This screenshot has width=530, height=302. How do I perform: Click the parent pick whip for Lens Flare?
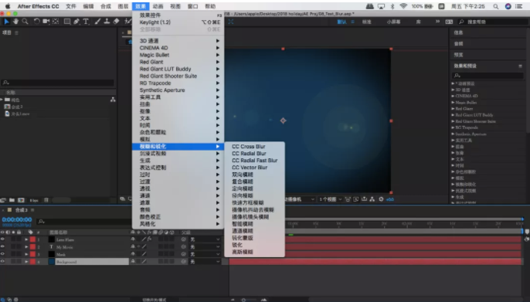[184, 239]
